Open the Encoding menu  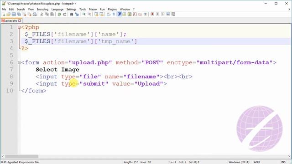[42, 9]
